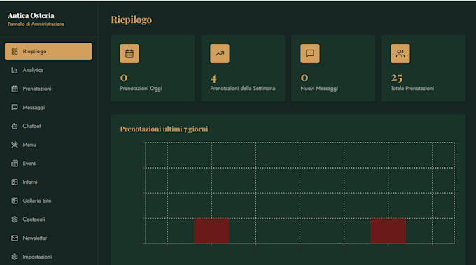This screenshot has height=265, width=476.
Task: Navigate to Eventi
Action: pyautogui.click(x=48, y=164)
